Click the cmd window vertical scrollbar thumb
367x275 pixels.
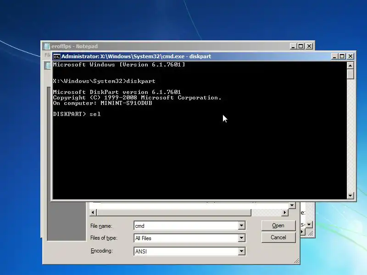[350, 74]
